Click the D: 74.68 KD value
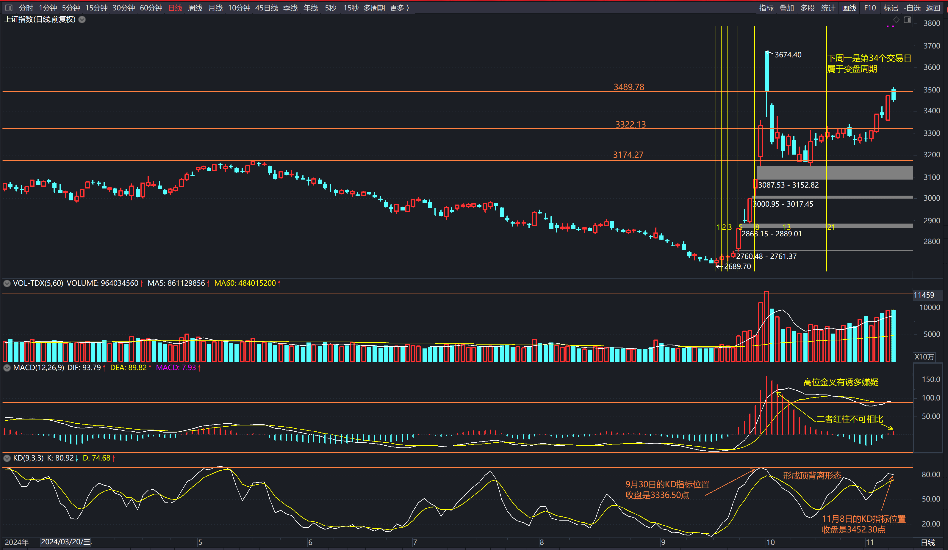This screenshot has height=550, width=948. [x=96, y=458]
